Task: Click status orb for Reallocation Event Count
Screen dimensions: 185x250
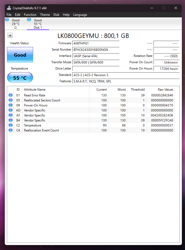Action: 11,130
